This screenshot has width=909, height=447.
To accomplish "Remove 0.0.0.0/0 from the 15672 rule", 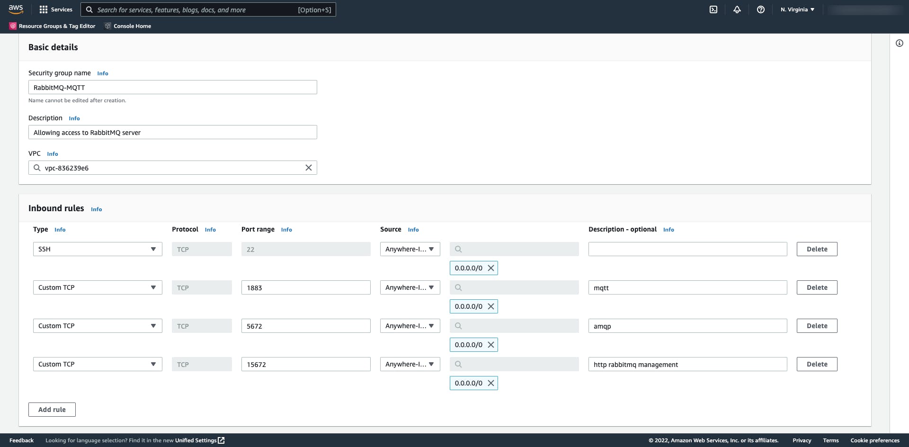I will [491, 383].
